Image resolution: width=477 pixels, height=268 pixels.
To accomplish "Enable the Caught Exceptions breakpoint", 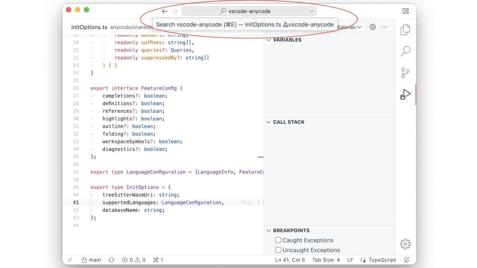I will (278, 240).
